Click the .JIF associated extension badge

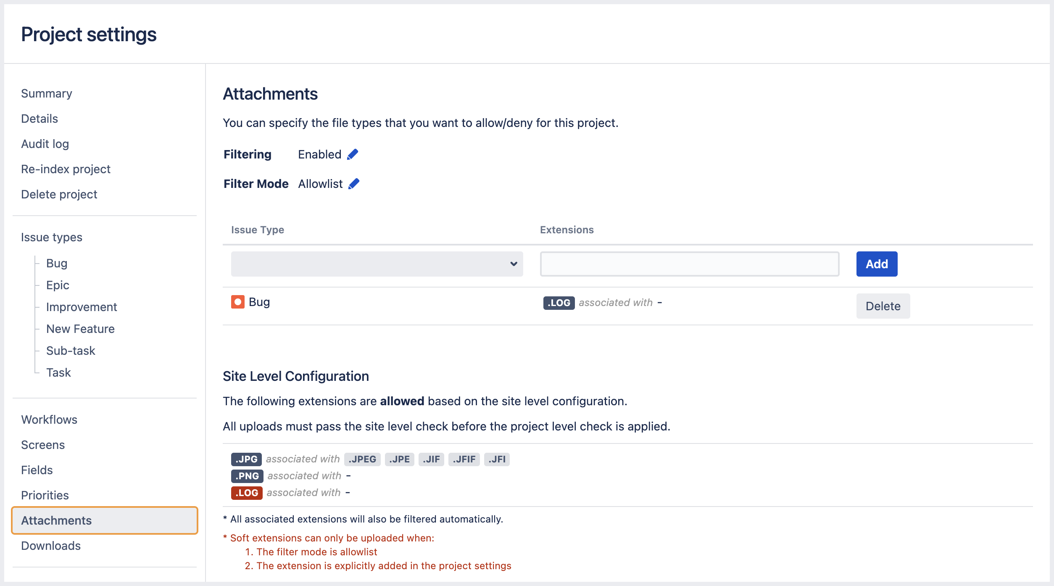(x=431, y=459)
